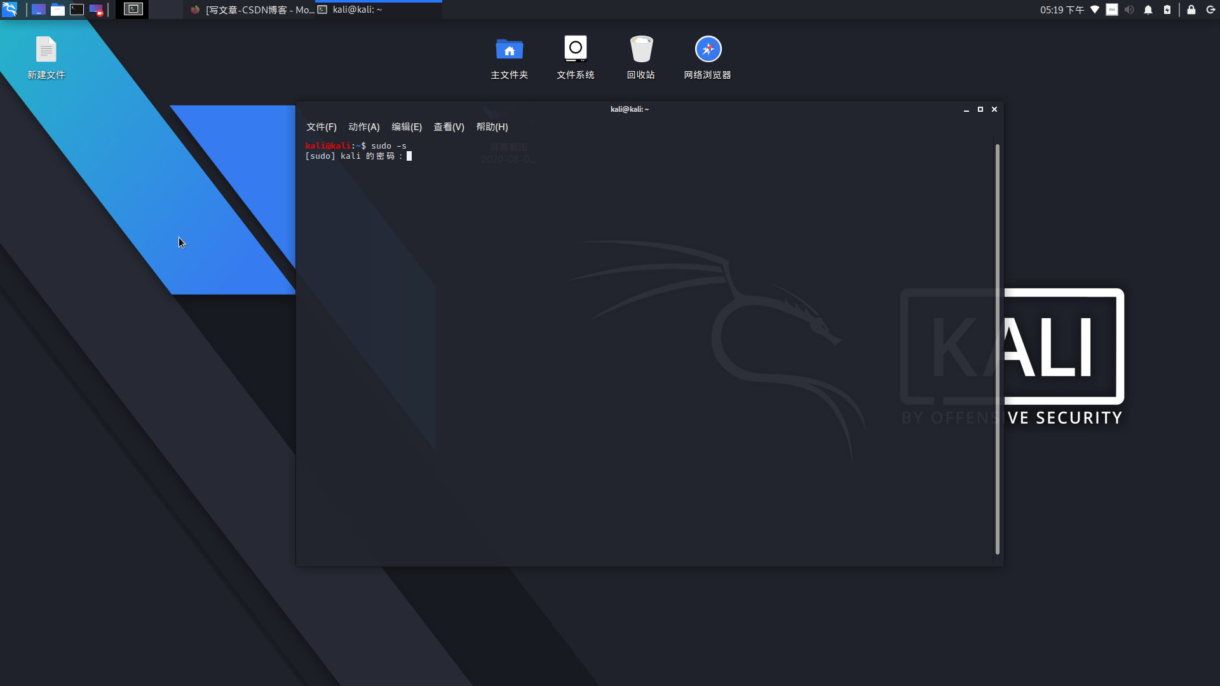The height and width of the screenshot is (686, 1220).
Task: Lock the screen with the padlock icon
Action: click(1191, 10)
